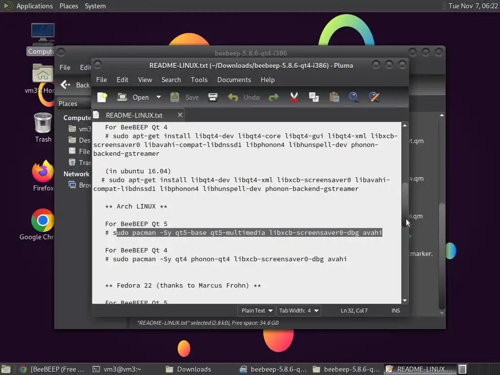Click the Browse Network icon in sidebar

[x=72, y=185]
